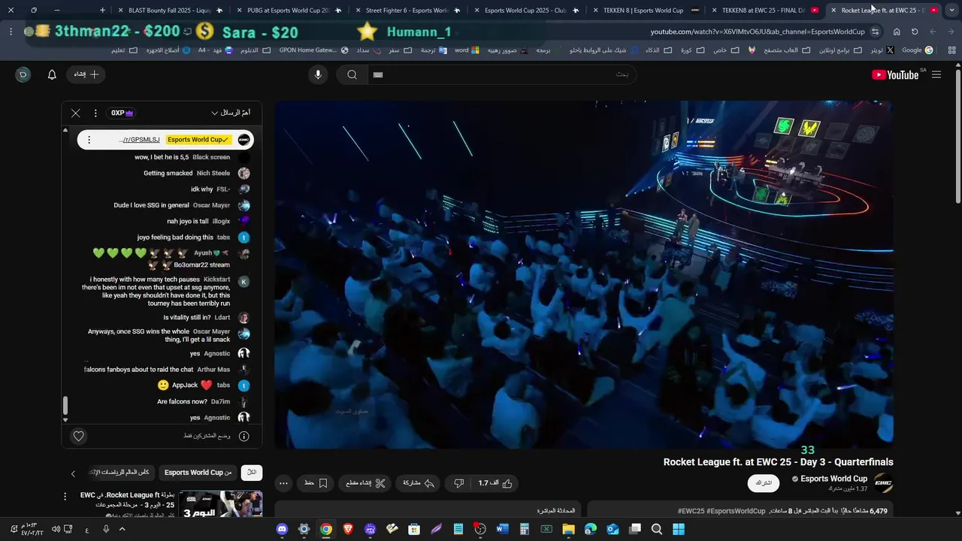962x541 pixels.
Task: Switch to PUBG at Esports World Cup tab
Action: [x=288, y=11]
